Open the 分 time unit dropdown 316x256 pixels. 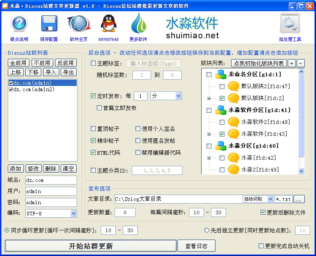178,96
